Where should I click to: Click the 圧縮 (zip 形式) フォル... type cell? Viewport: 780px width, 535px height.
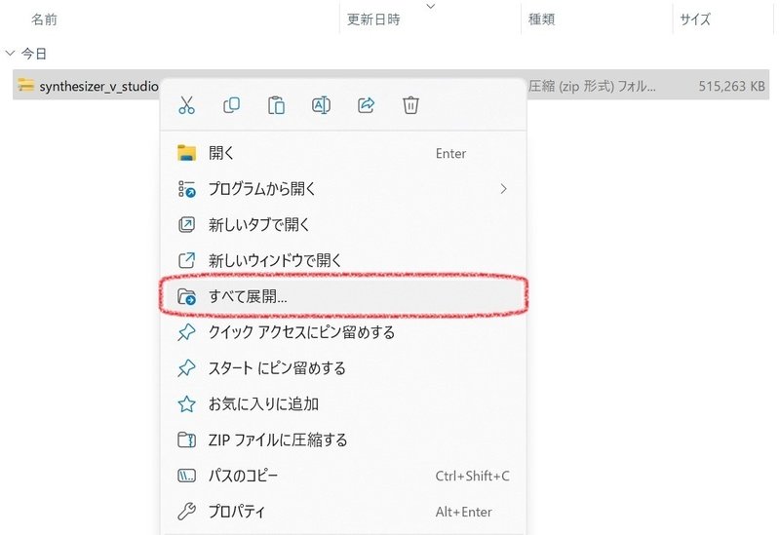coord(592,86)
